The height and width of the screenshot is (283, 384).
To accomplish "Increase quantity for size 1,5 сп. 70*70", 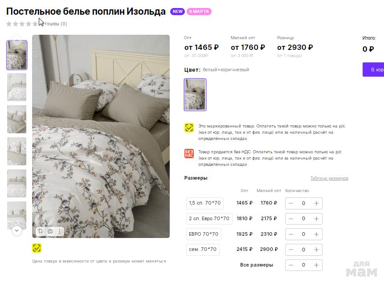I will 316,203.
